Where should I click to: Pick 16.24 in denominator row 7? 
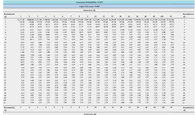point(22,35)
